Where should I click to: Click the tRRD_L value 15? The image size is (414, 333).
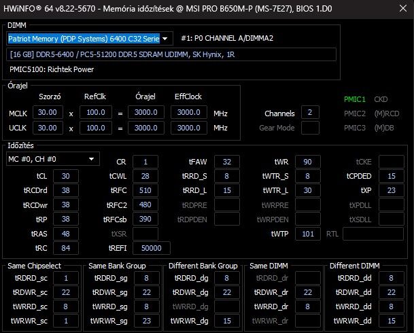click(x=227, y=190)
